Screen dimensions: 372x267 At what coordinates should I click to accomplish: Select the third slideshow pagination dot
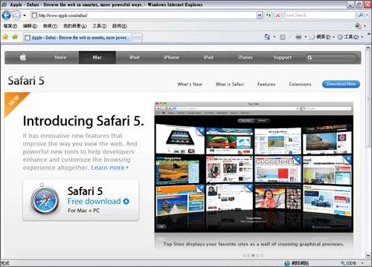pos(253,255)
